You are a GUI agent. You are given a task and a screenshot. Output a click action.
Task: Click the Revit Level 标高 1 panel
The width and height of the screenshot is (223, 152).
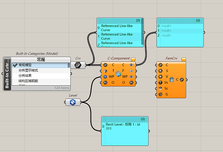pyautogui.click(x=125, y=131)
